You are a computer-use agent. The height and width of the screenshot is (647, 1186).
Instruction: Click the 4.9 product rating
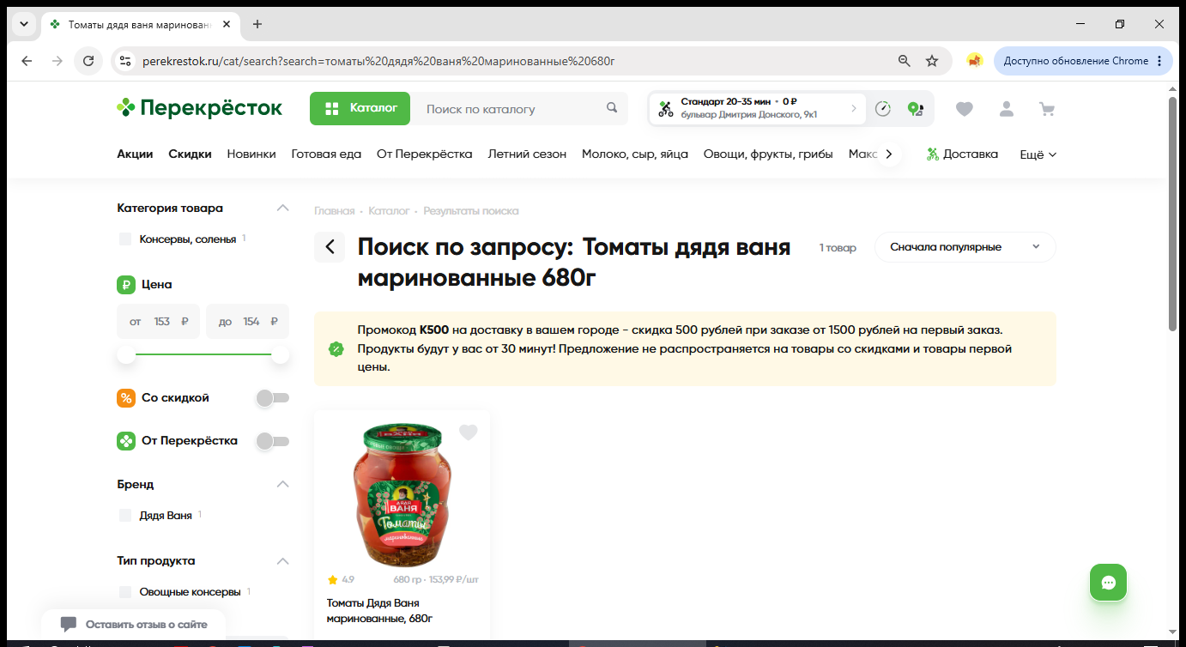pyautogui.click(x=342, y=579)
